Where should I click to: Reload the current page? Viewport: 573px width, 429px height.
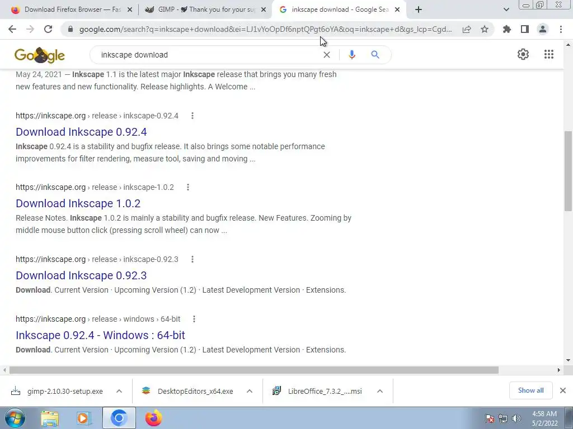coord(48,29)
